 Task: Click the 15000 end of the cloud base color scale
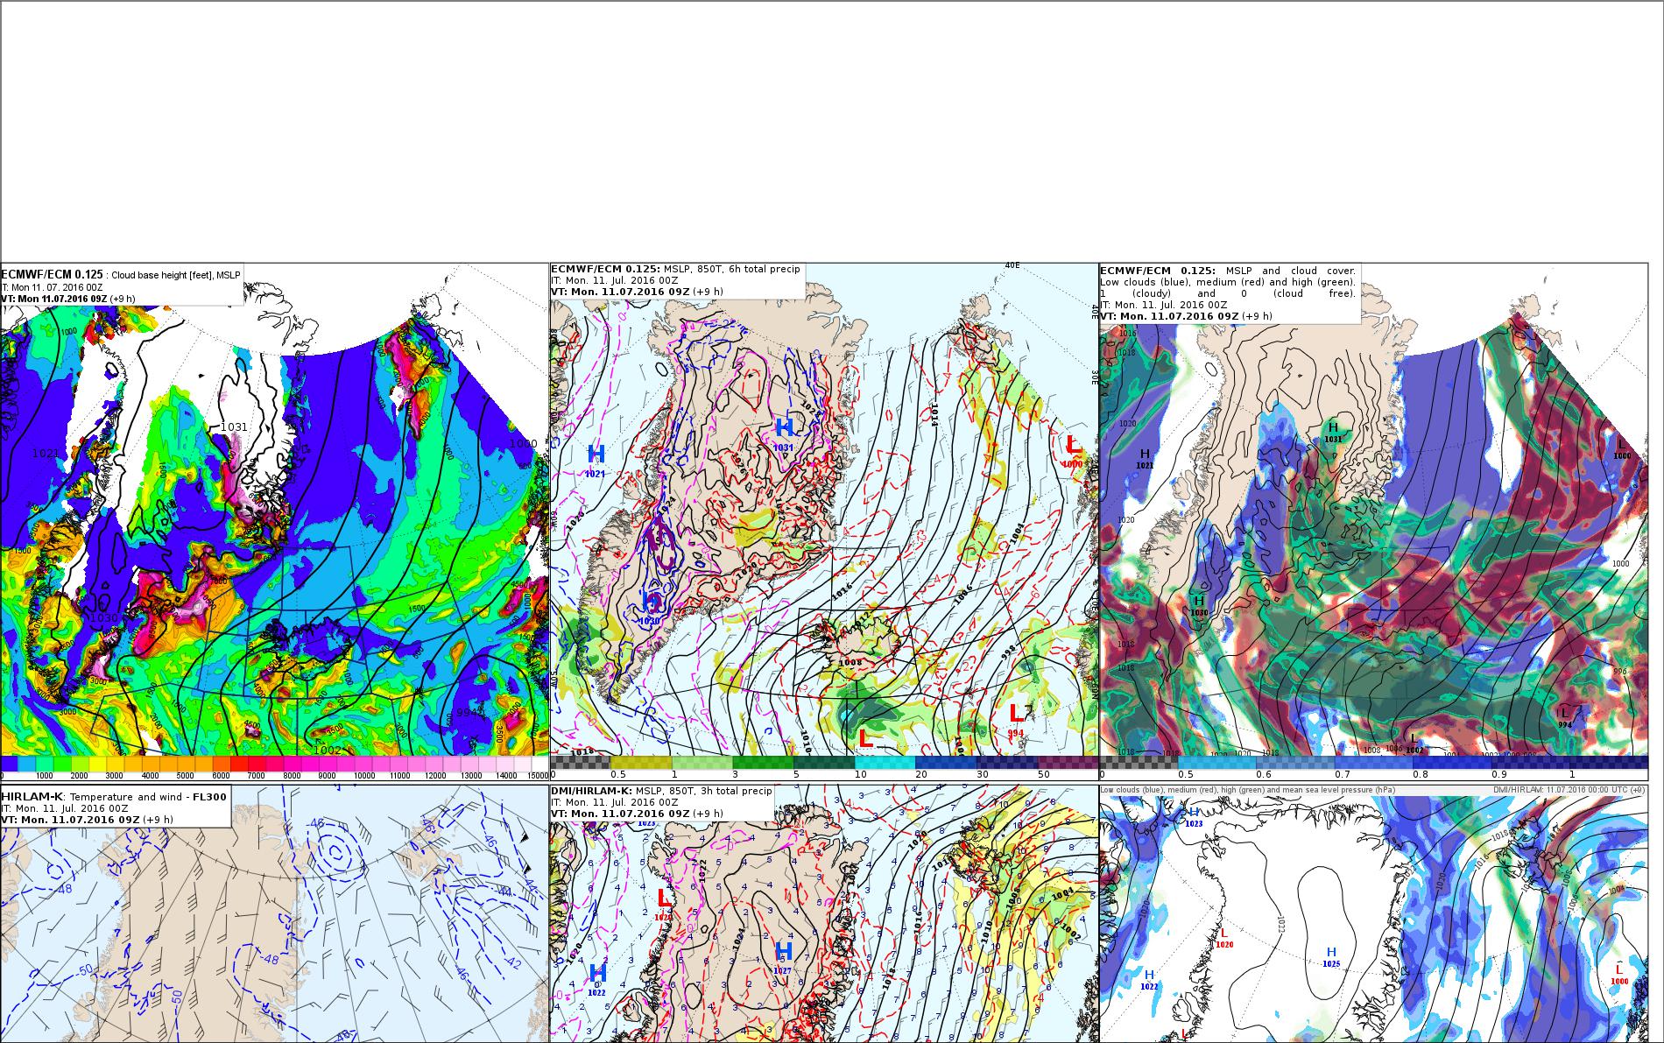click(537, 776)
